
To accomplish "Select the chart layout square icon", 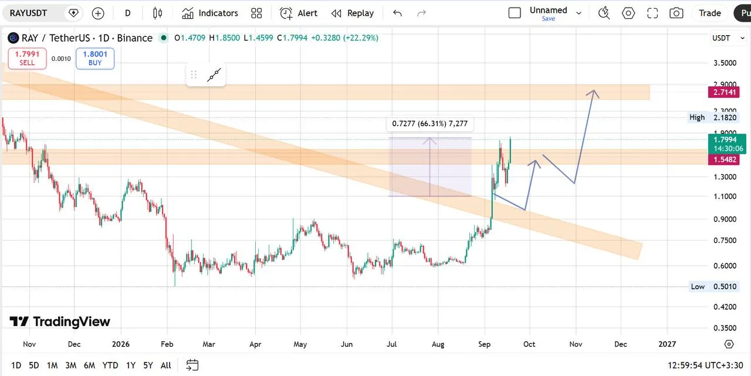I will 515,13.
